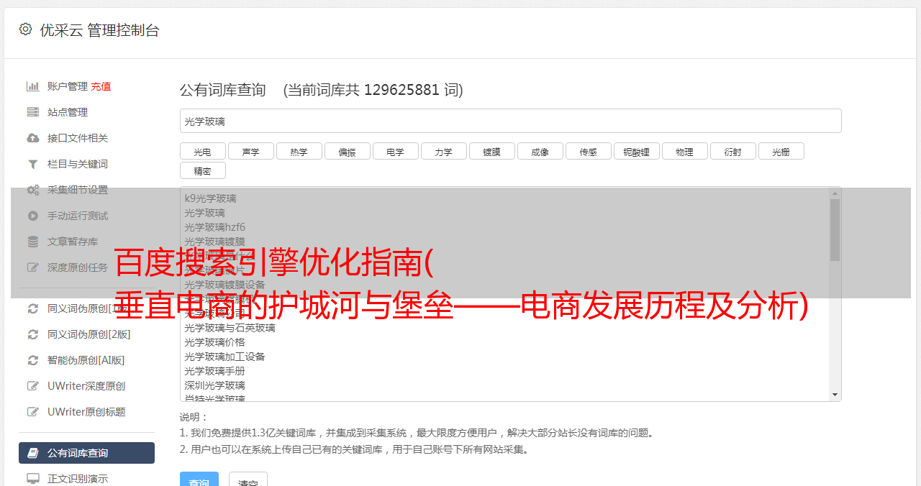Open UWriter原创标题 menu item
The width and height of the screenshot is (921, 486).
[86, 412]
